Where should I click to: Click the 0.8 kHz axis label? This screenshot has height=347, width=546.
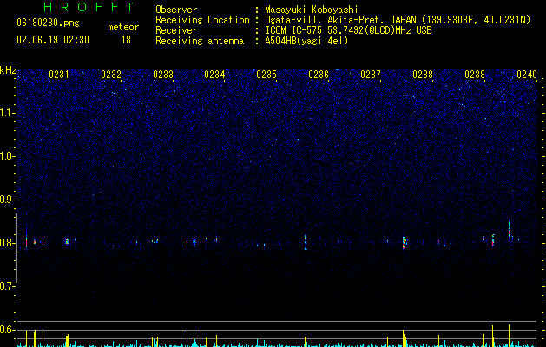(x=8, y=243)
